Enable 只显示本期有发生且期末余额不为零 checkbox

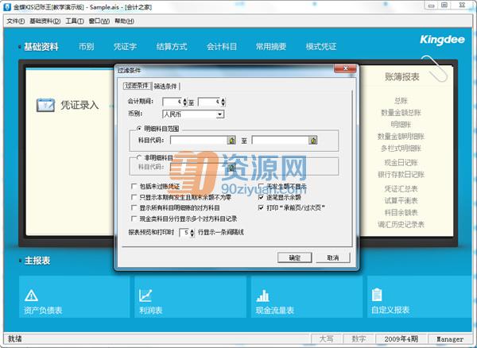134,197
